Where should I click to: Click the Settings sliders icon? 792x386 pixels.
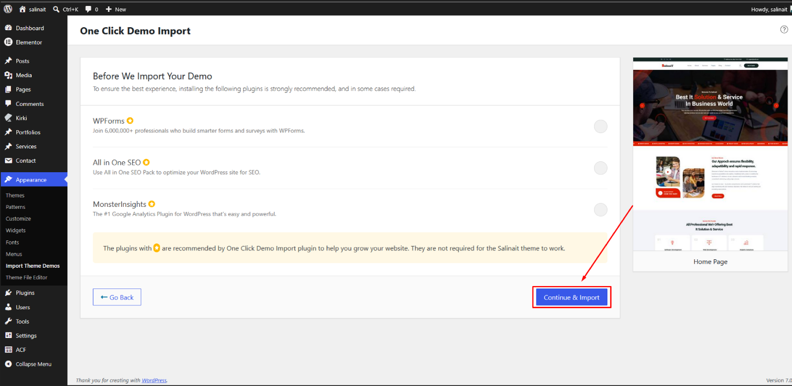coord(8,335)
